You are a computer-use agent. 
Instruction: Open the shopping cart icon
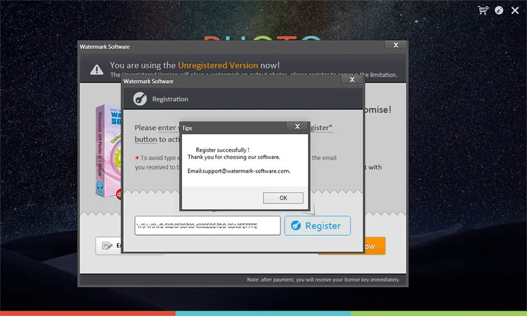[x=483, y=10]
